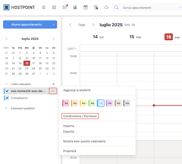The width and height of the screenshot is (182, 164).
Task: Show next month in mini calendar
Action: (53, 39)
